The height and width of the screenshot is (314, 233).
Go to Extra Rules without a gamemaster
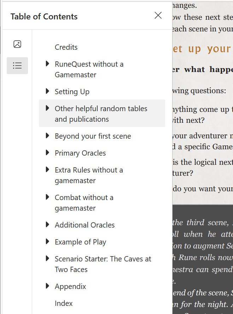click(89, 175)
